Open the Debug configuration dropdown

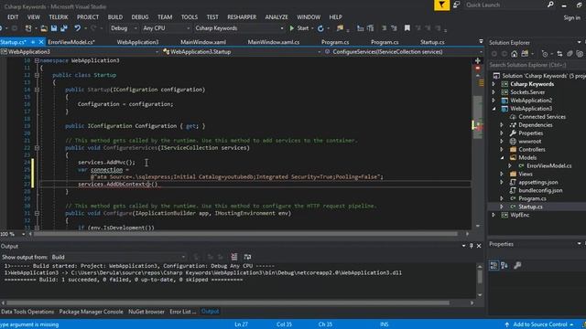[124, 28]
